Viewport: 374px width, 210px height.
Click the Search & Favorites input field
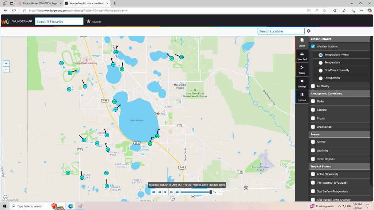(x=59, y=22)
